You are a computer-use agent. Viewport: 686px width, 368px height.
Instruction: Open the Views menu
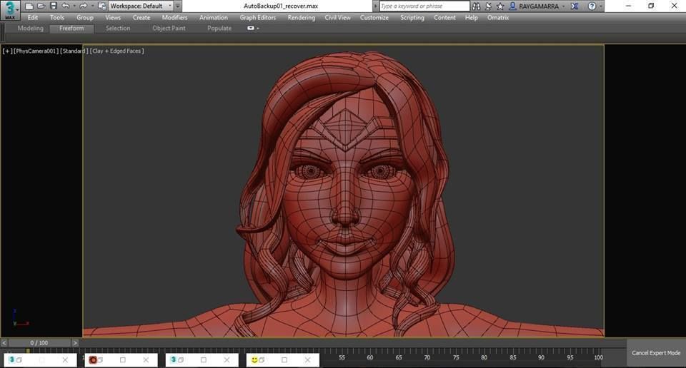(113, 17)
